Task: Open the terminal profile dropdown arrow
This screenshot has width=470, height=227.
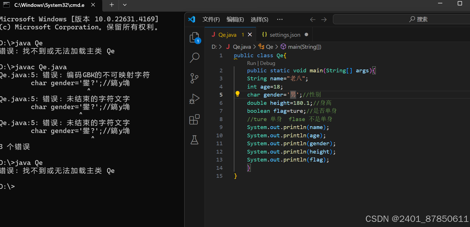Action: (125, 5)
